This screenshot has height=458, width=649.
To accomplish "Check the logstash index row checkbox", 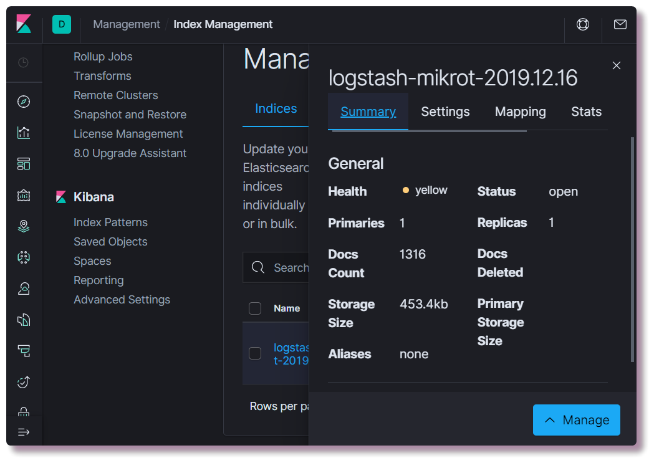I will pos(255,353).
